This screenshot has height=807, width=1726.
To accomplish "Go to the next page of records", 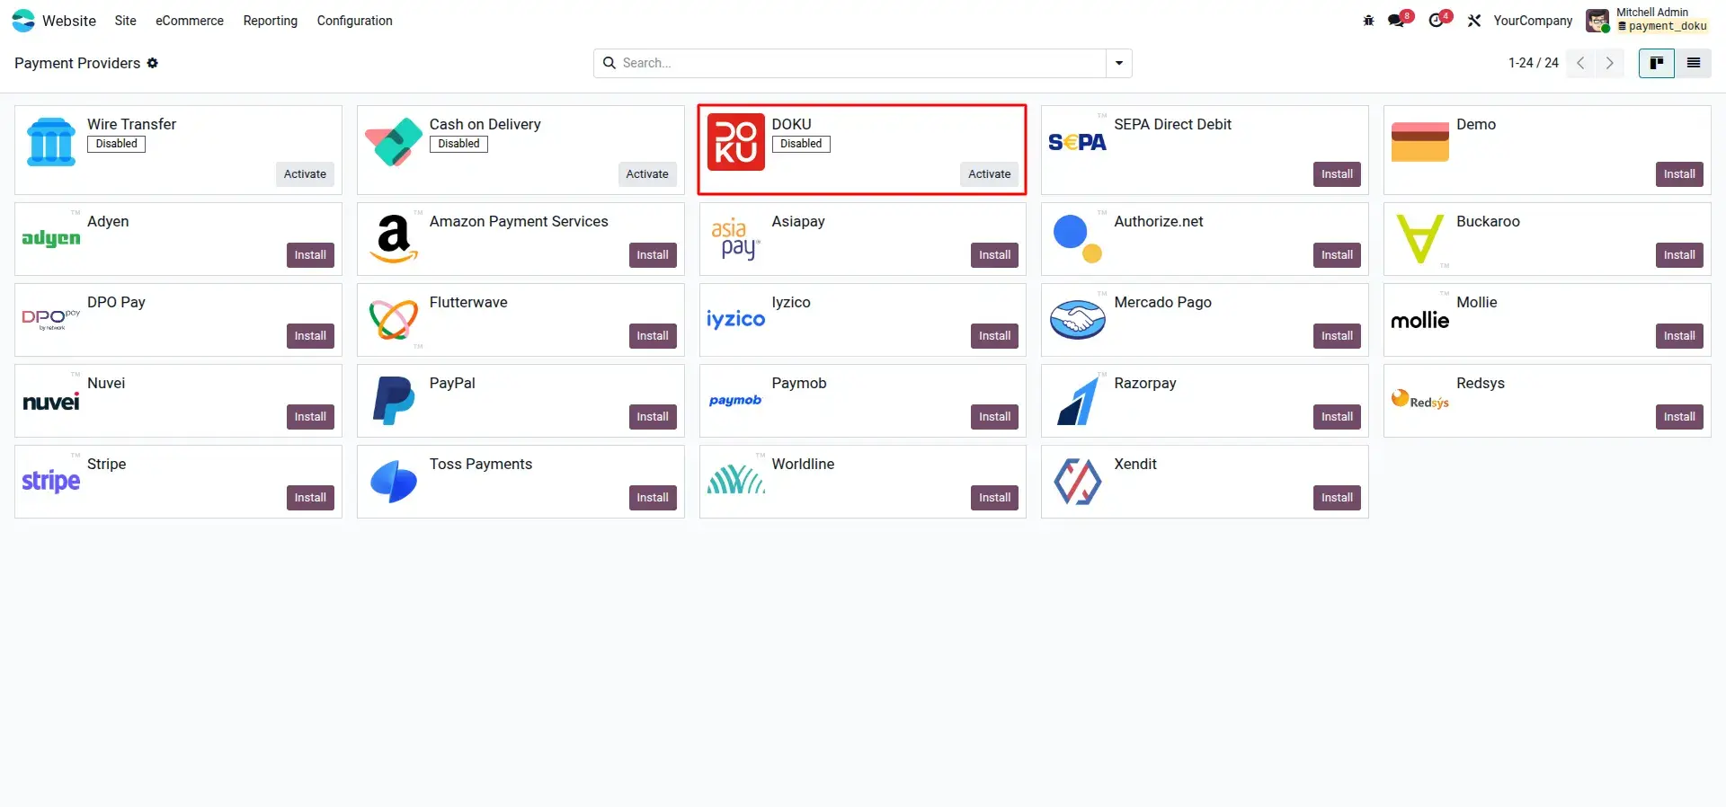I will [x=1610, y=63].
